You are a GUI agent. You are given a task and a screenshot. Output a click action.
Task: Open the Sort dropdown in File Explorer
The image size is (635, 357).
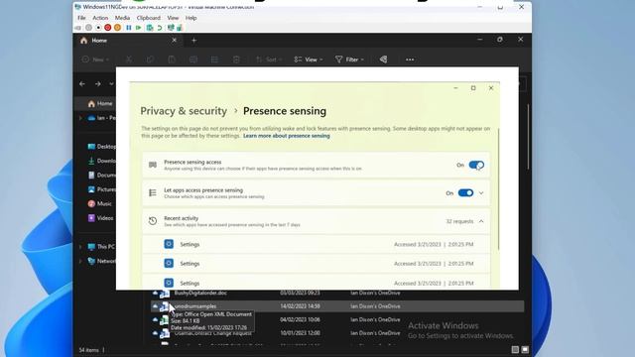click(269, 59)
